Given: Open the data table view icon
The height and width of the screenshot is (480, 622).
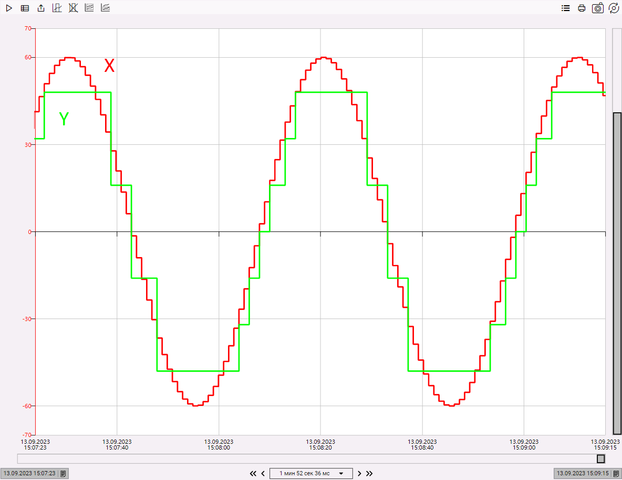Looking at the screenshot, I should 25,8.
